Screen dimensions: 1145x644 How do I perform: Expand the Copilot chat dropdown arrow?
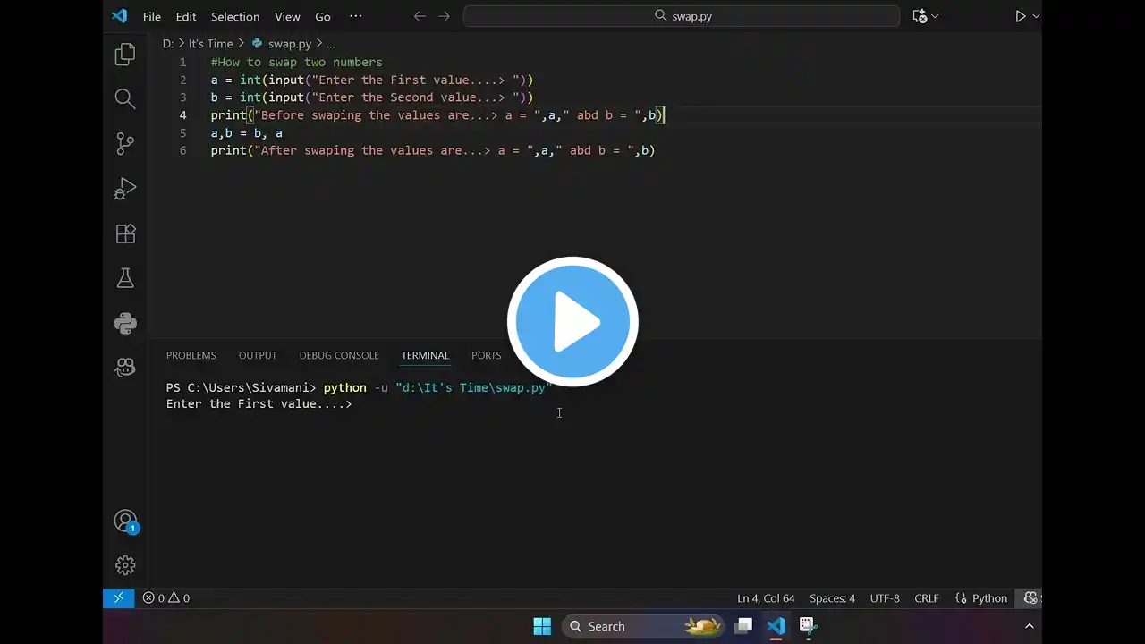coord(936,16)
